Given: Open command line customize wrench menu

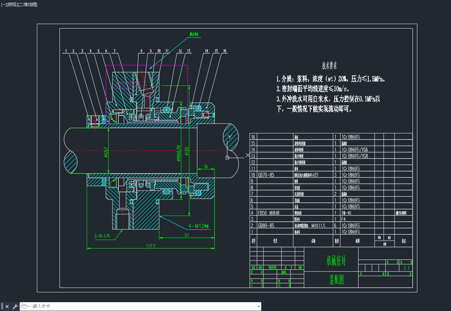Looking at the screenshot, I should (15, 307).
